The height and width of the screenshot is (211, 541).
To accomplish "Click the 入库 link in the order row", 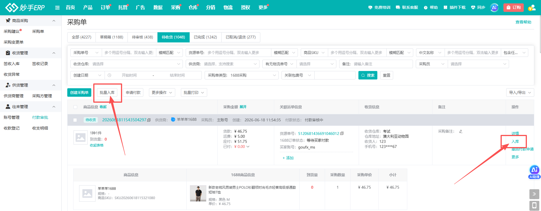I will point(515,141).
